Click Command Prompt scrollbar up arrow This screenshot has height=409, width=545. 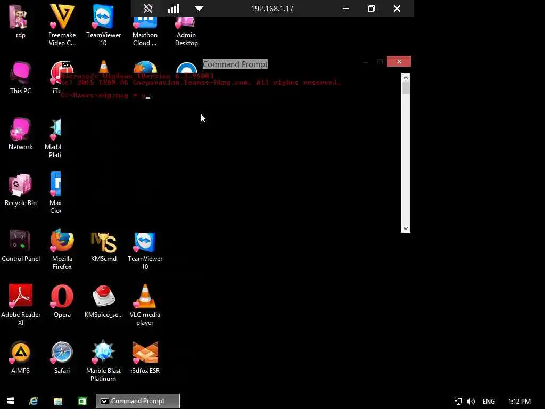click(406, 78)
